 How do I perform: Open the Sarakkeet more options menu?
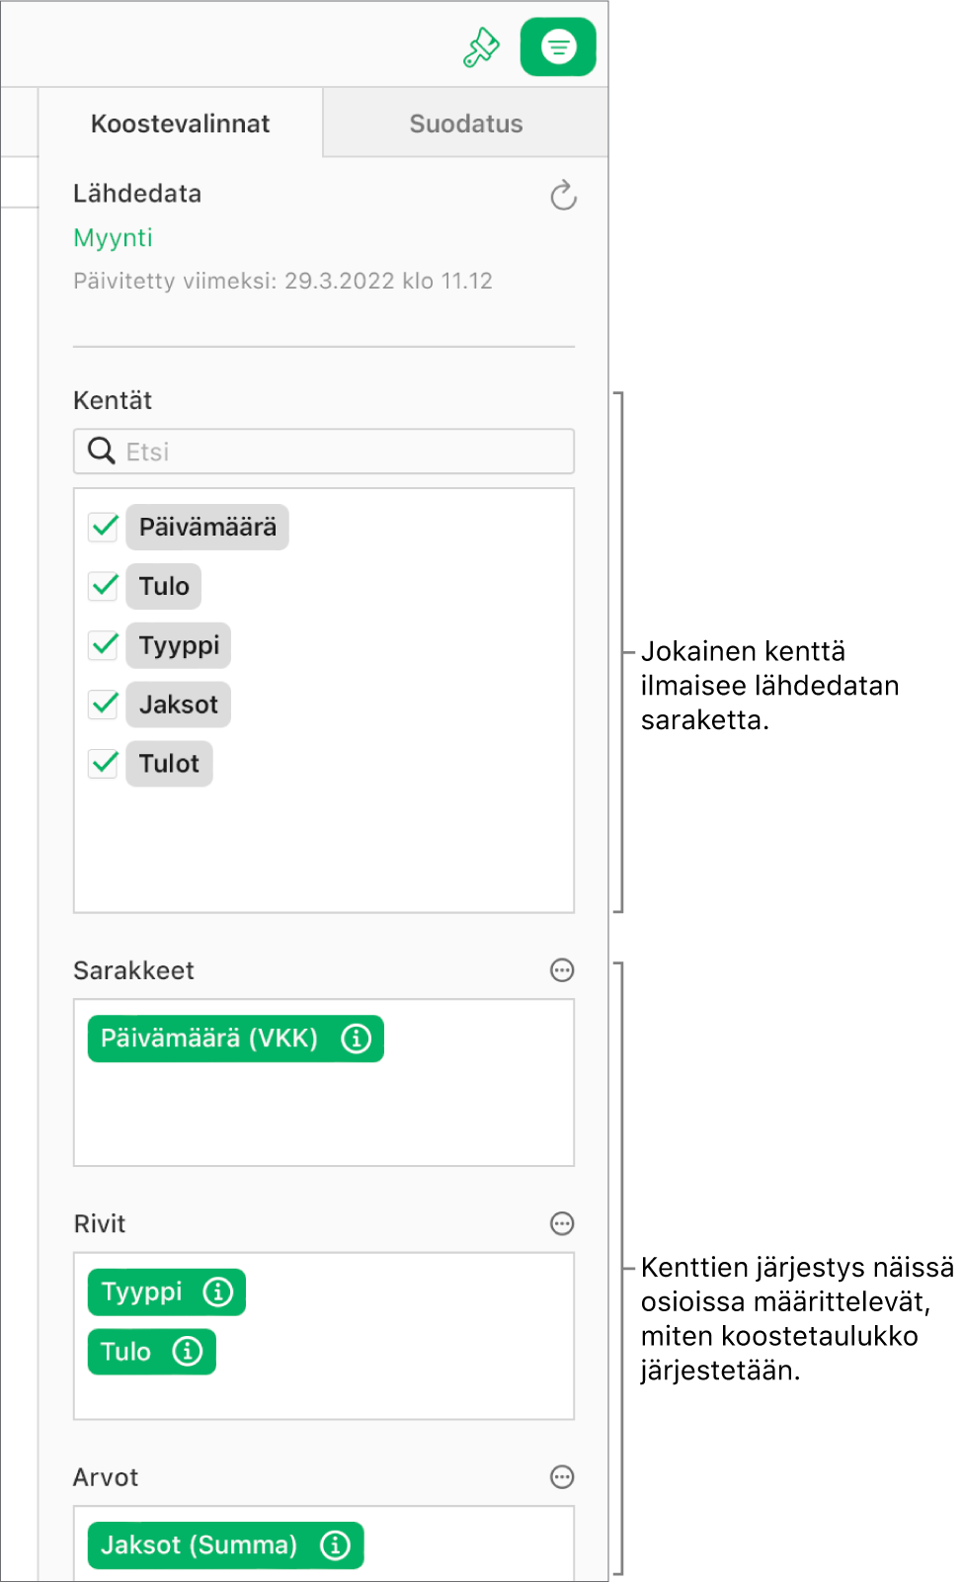(x=562, y=970)
